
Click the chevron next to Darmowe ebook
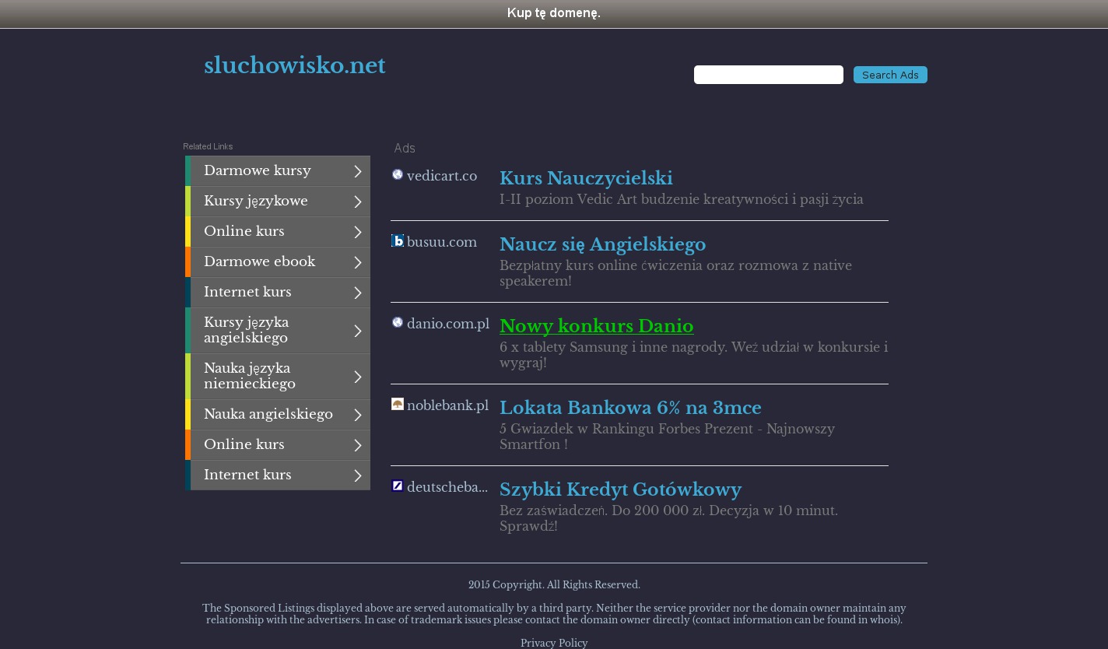[357, 262]
